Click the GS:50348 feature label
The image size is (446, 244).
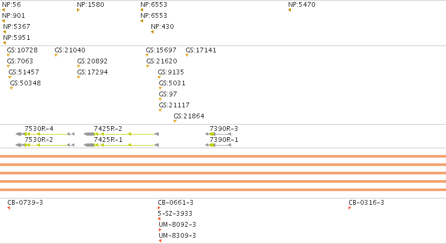[26, 83]
